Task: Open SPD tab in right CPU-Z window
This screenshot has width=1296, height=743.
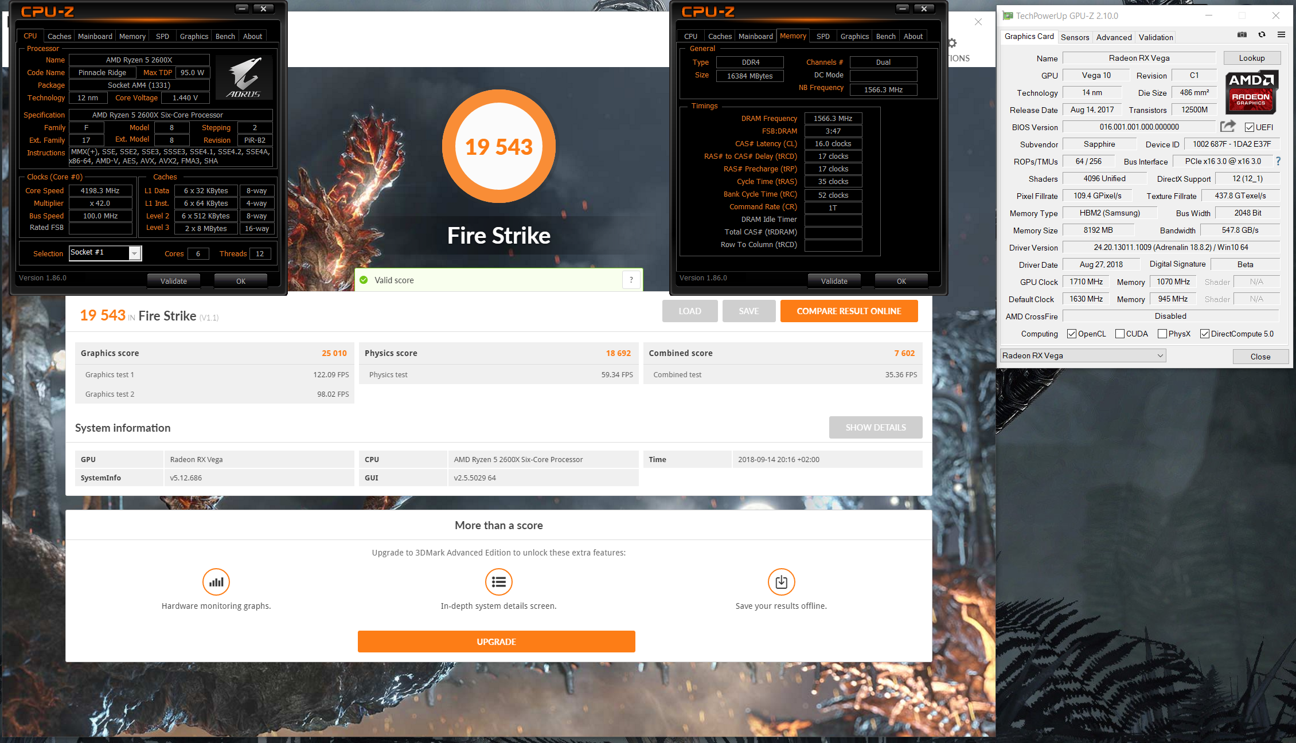Action: [823, 36]
